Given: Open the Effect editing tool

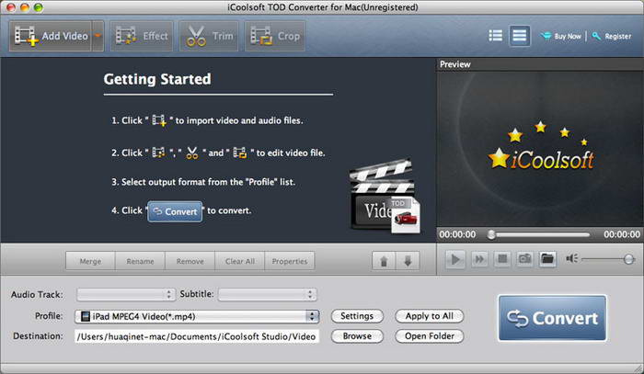Looking at the screenshot, I should click(142, 36).
